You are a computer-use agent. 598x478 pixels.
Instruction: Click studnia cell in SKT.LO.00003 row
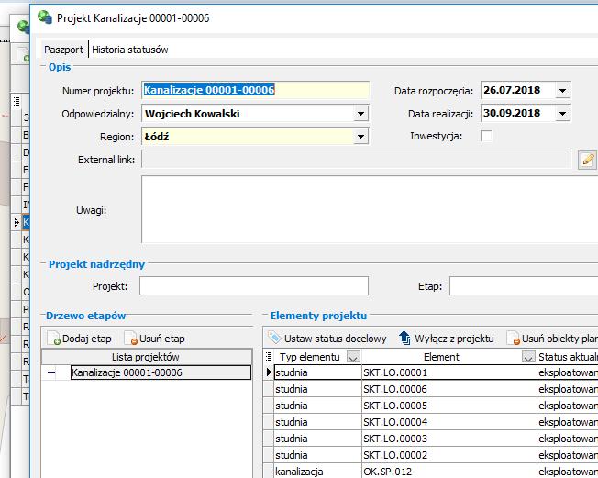click(x=317, y=439)
